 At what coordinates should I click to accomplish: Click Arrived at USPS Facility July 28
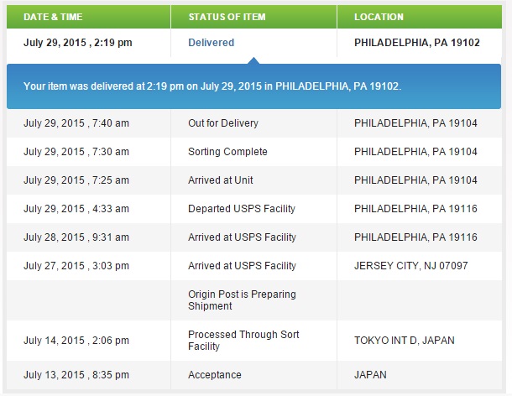[242, 237]
